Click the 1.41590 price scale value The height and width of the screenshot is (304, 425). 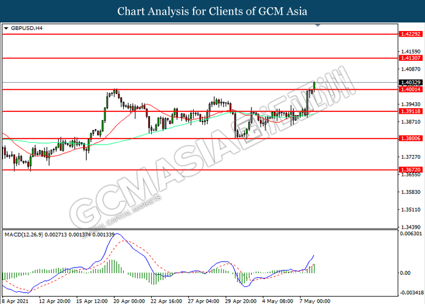[410, 52]
